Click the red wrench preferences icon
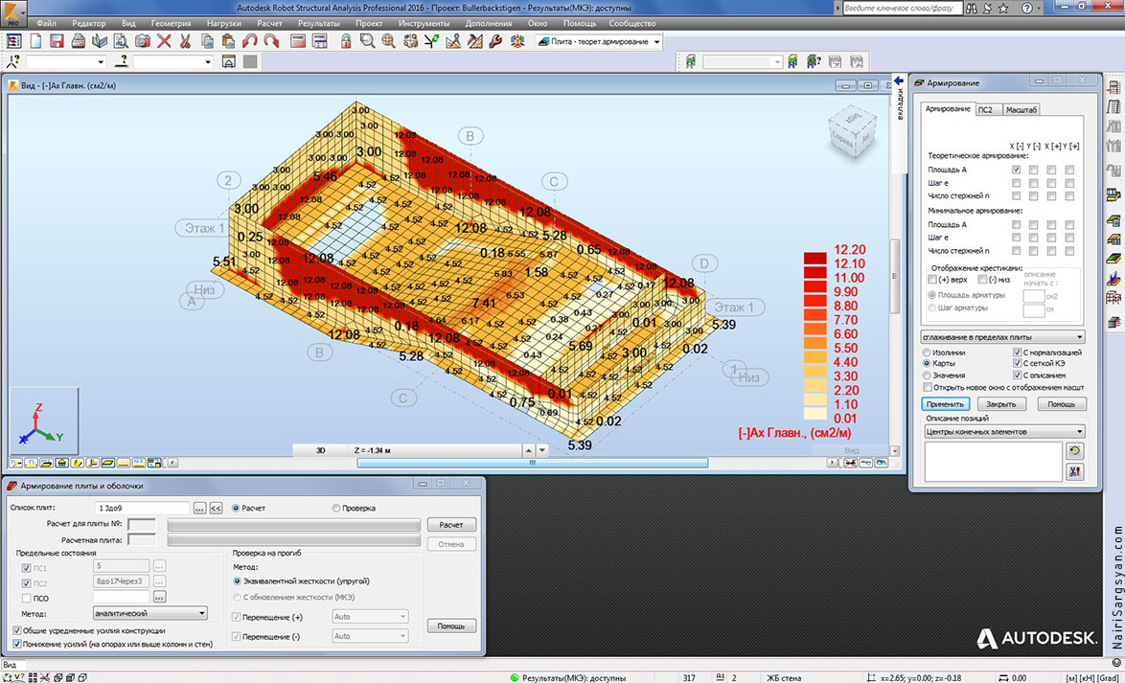Screen dimensions: 1125x683 (495, 41)
